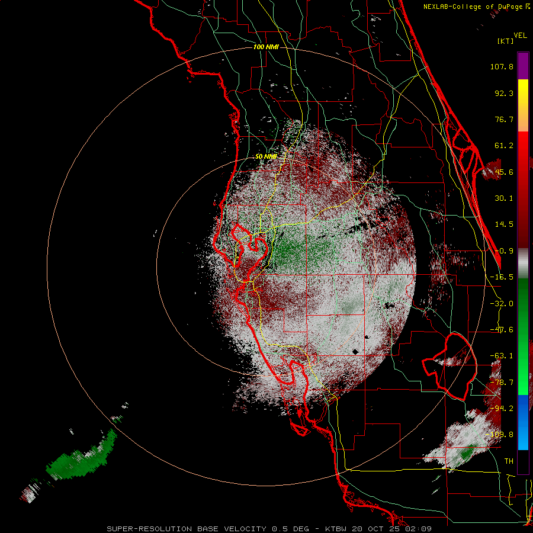
Task: Select the -16.5 value on velocity scale
Action: point(502,277)
